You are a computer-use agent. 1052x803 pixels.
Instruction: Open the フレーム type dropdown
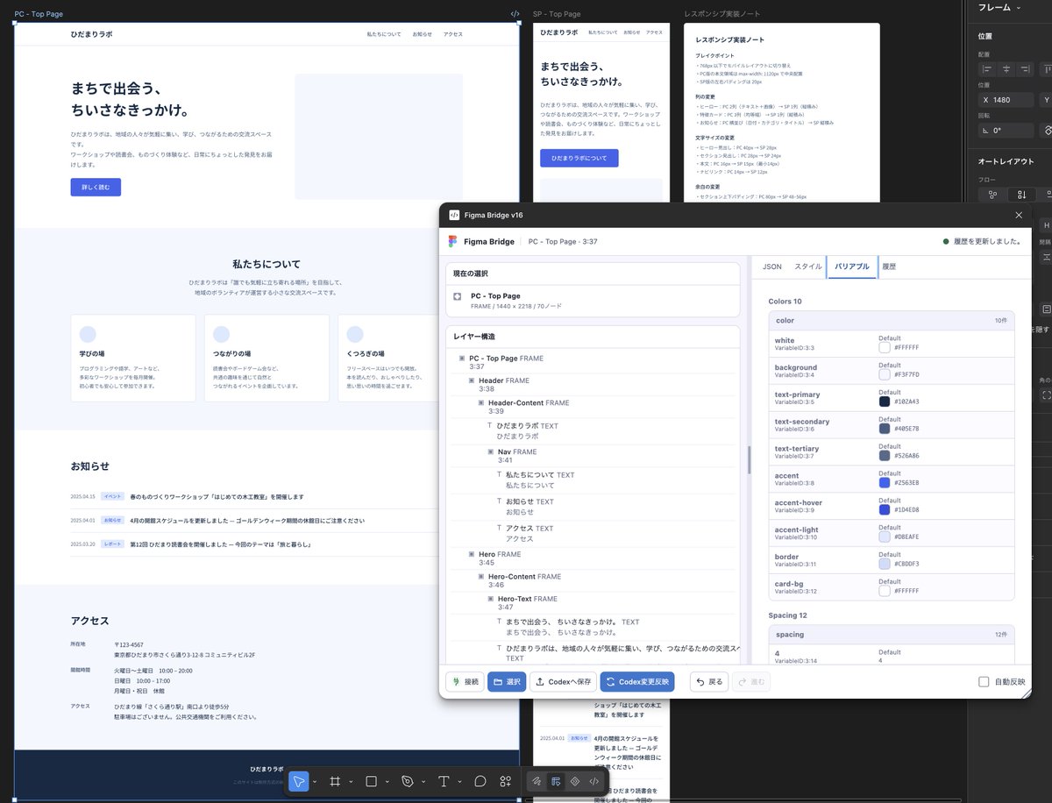[x=999, y=7]
